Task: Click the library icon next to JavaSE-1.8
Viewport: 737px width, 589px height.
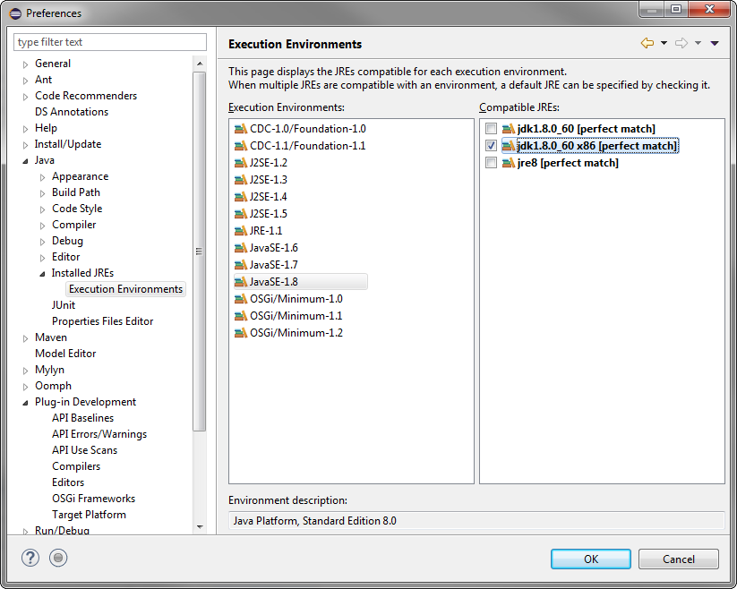Action: pyautogui.click(x=241, y=282)
